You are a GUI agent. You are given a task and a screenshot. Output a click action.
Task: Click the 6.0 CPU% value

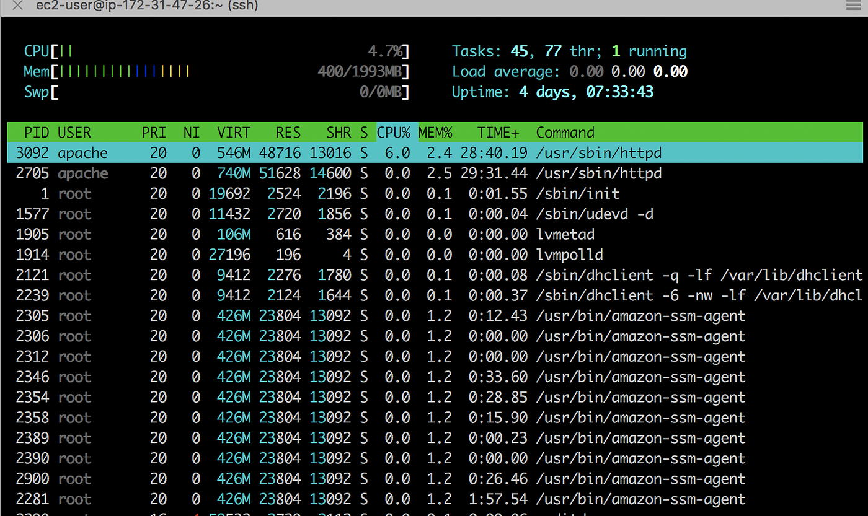397,153
